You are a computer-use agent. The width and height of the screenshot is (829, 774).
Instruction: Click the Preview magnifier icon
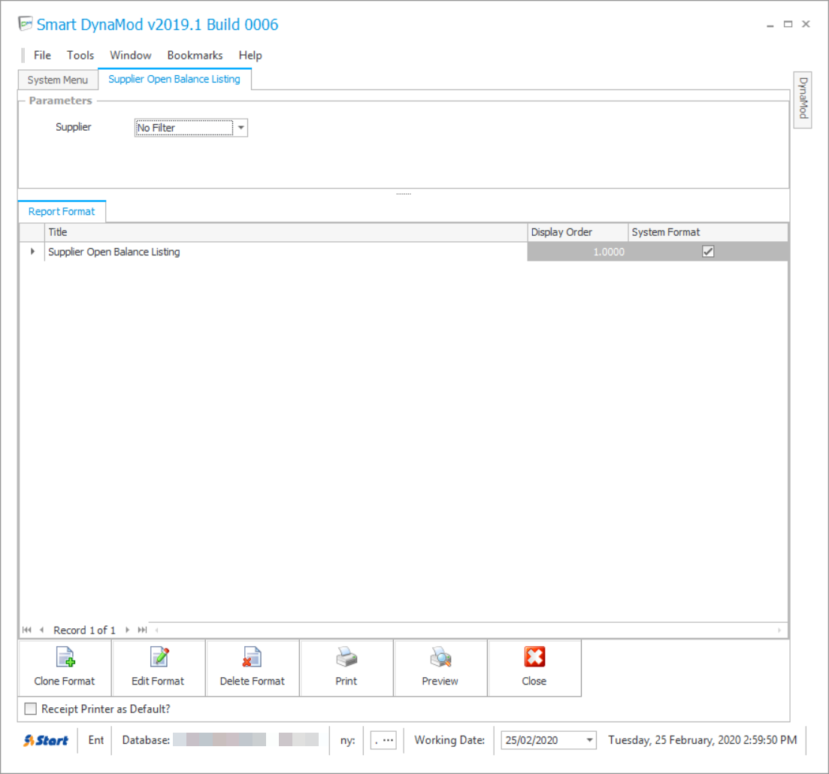tap(440, 658)
